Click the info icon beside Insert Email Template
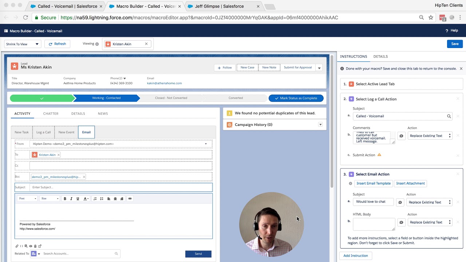Viewport: 466px width, 262px height. coord(351,183)
